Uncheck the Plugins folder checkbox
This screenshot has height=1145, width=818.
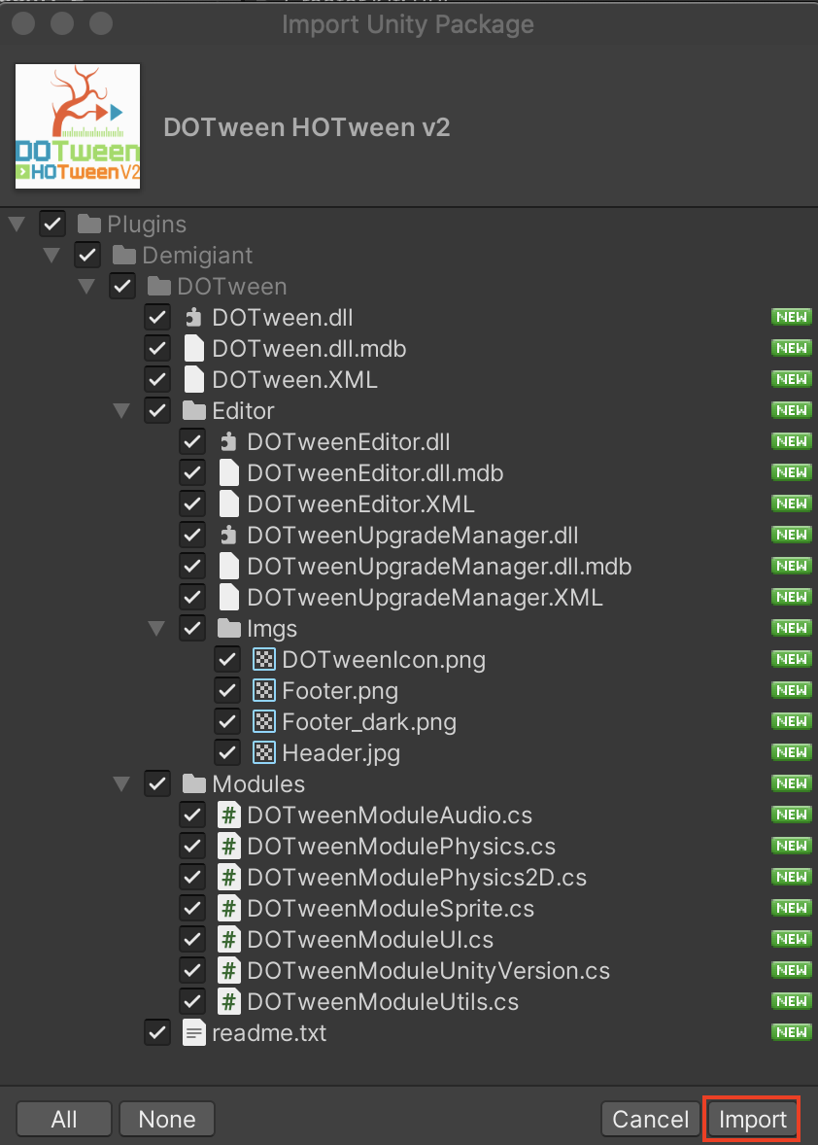tap(52, 224)
